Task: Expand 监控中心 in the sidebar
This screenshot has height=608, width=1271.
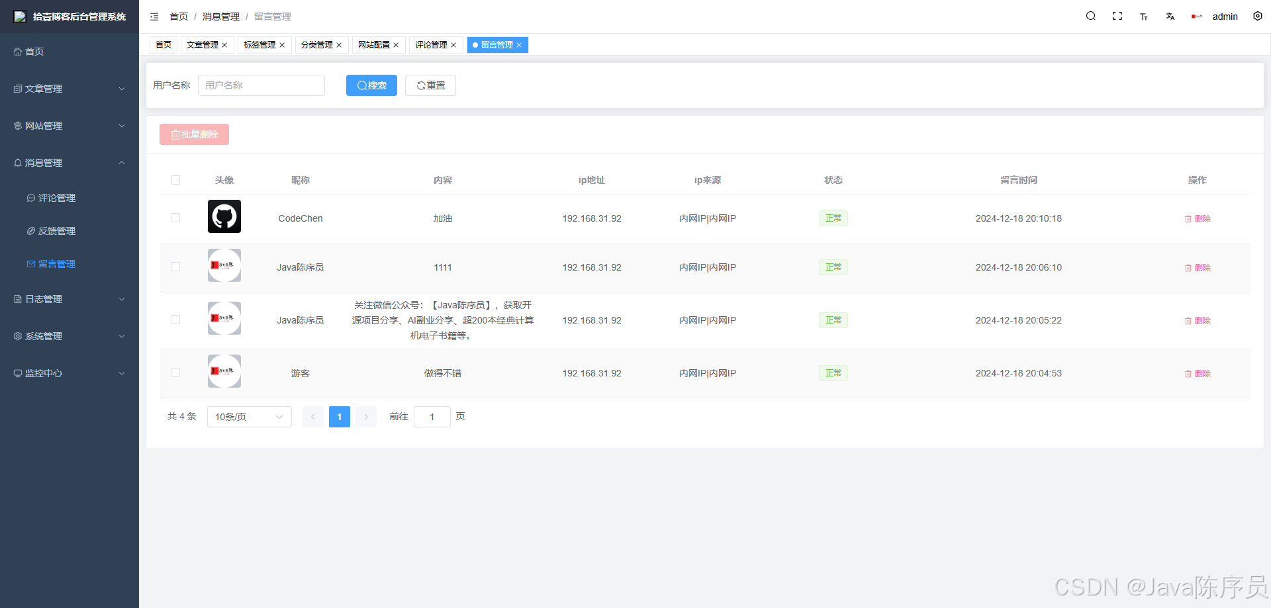Action: click(70, 373)
